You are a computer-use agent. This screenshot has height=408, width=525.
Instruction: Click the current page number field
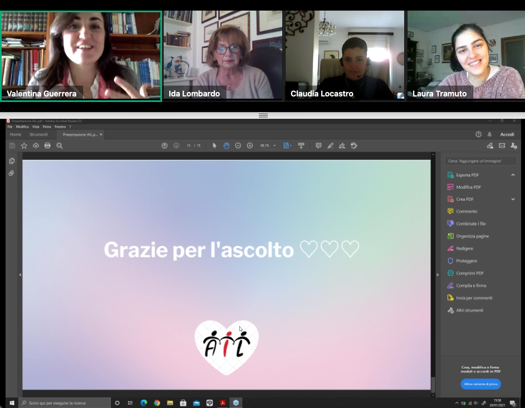pos(189,145)
